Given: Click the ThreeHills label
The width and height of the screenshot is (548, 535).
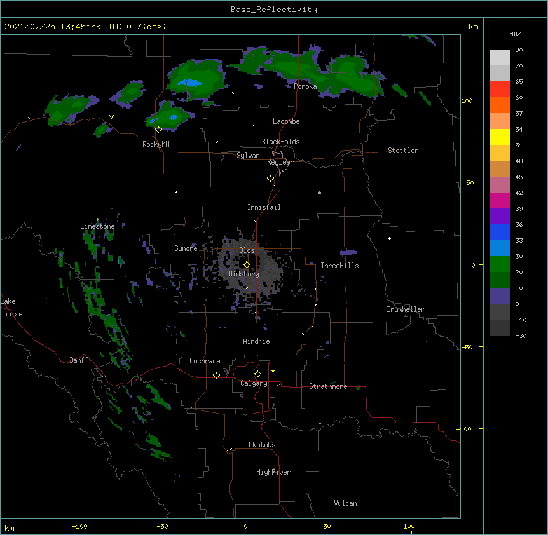Looking at the screenshot, I should pos(339,266).
